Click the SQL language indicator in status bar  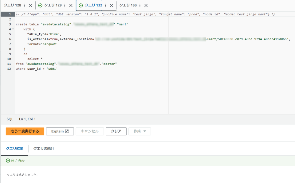coord(10,119)
